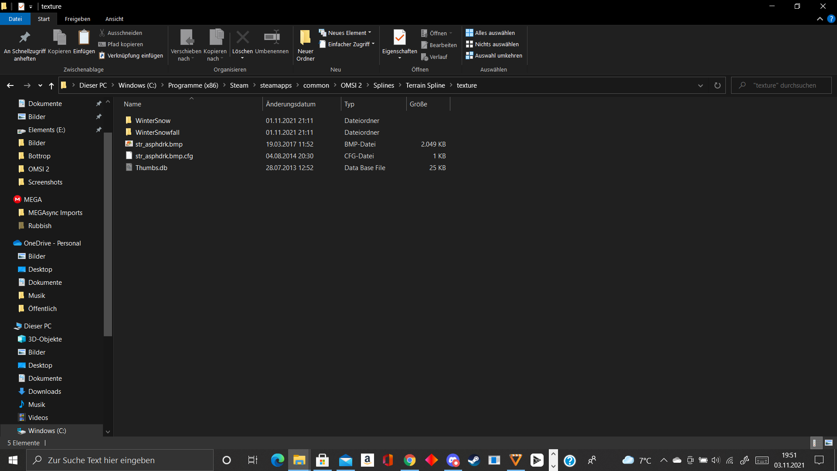Screen dimensions: 837x471
Task: Open the Ansicht ribbon tab
Action: click(114, 19)
